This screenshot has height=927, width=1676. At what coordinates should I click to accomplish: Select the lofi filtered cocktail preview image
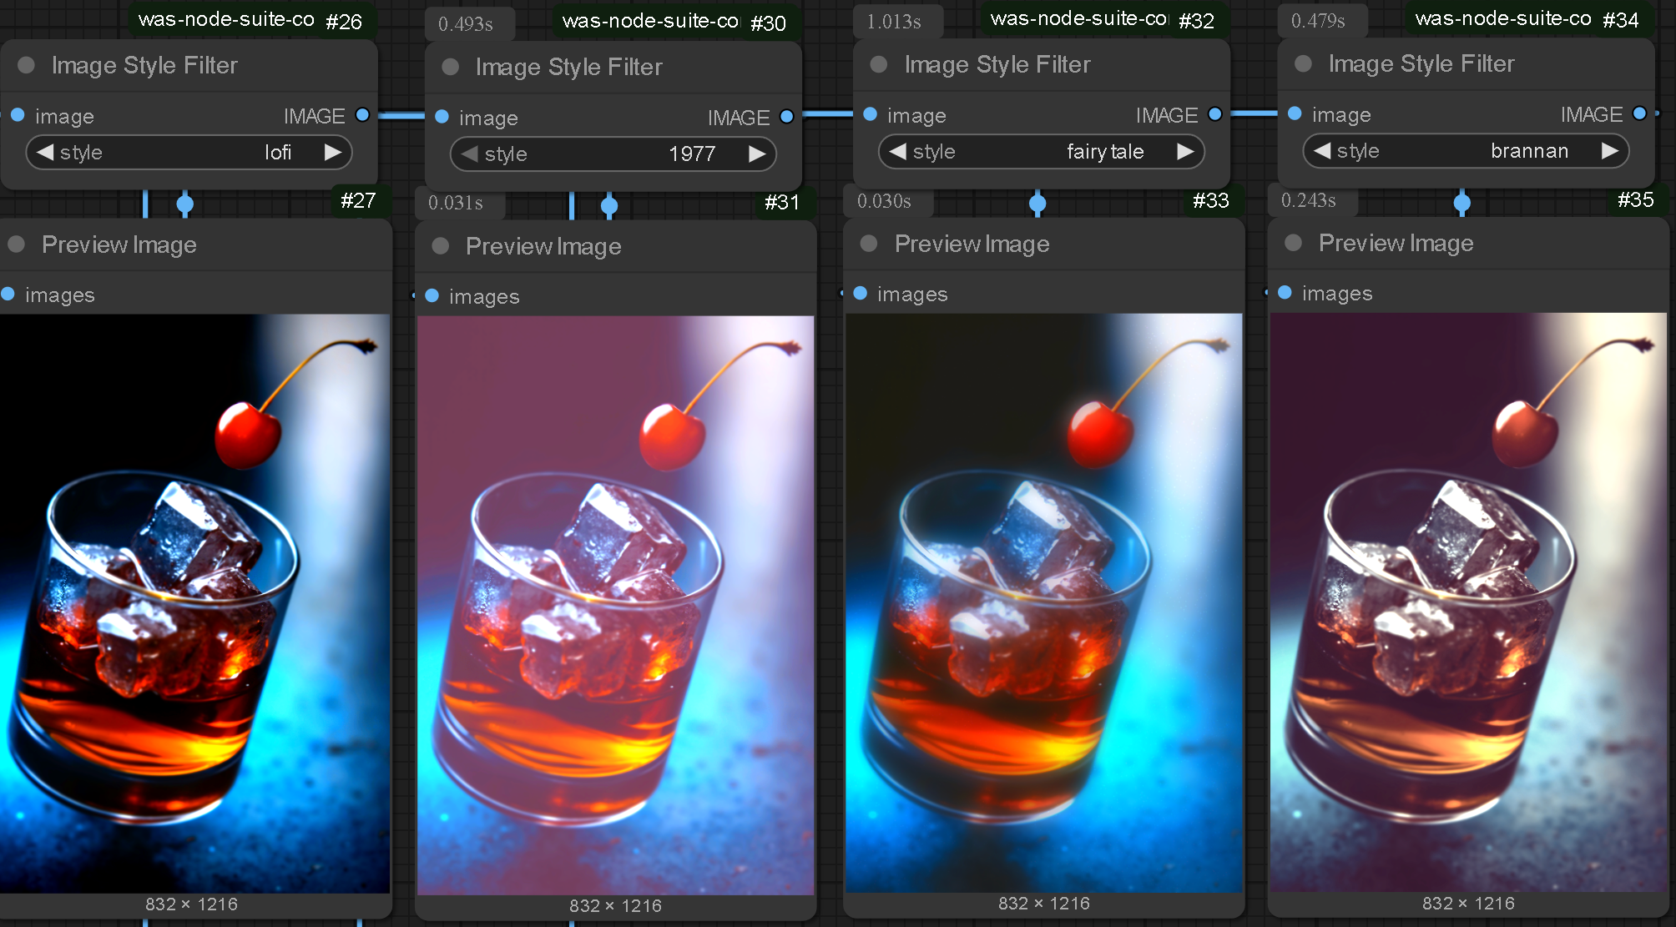click(194, 603)
